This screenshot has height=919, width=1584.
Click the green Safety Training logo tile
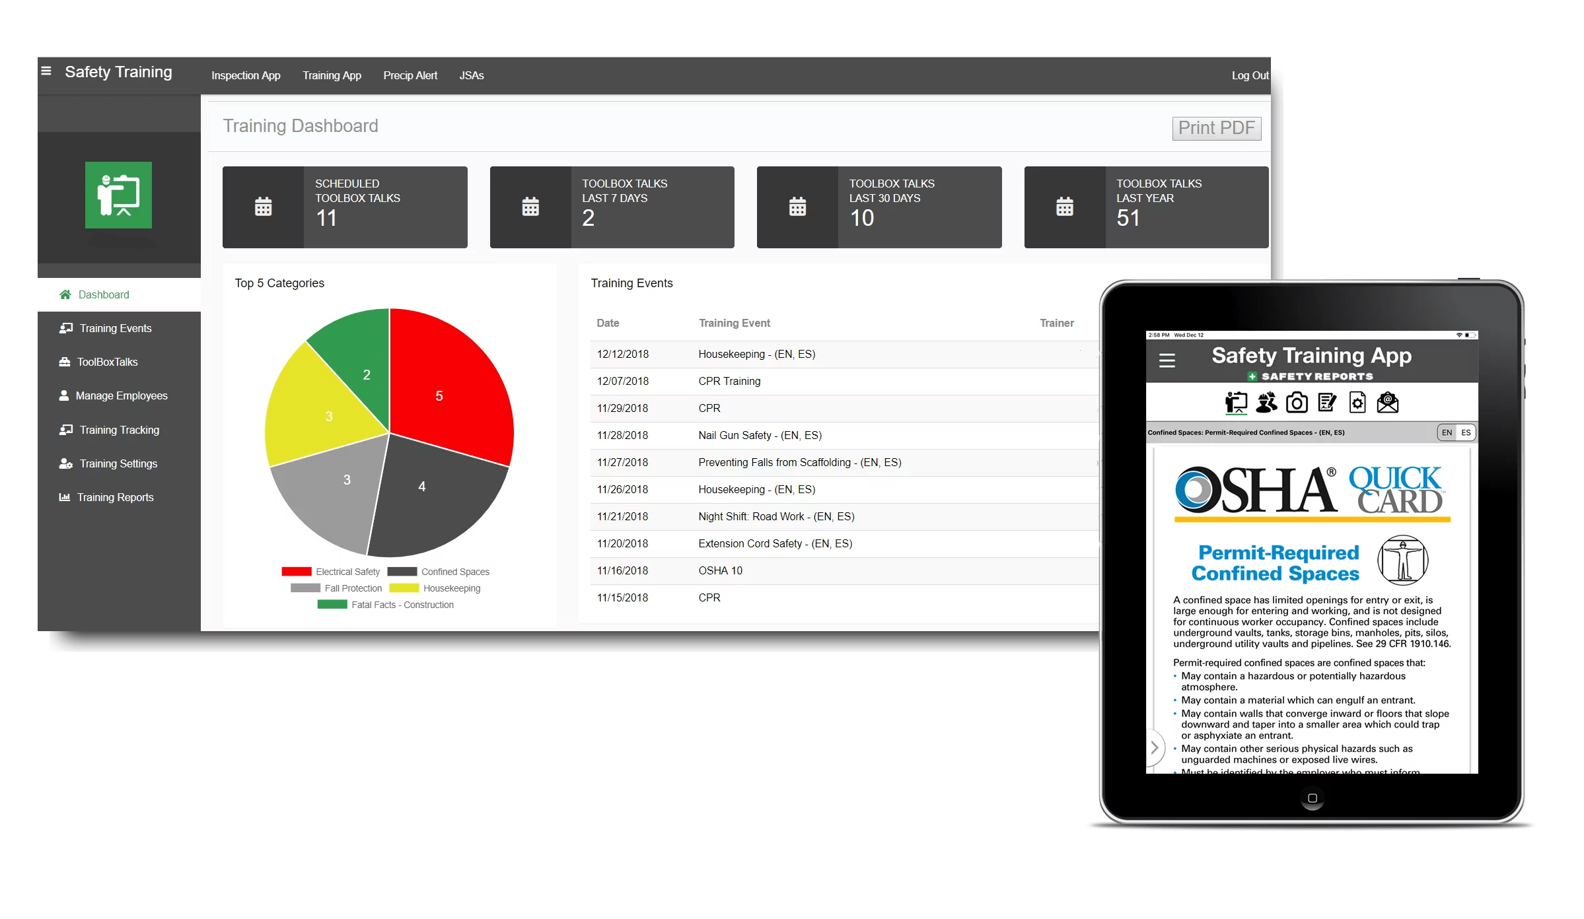[x=118, y=195]
